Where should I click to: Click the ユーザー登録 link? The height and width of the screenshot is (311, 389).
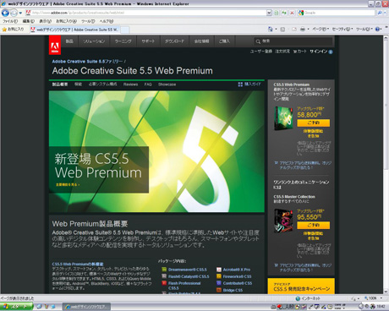(x=261, y=52)
